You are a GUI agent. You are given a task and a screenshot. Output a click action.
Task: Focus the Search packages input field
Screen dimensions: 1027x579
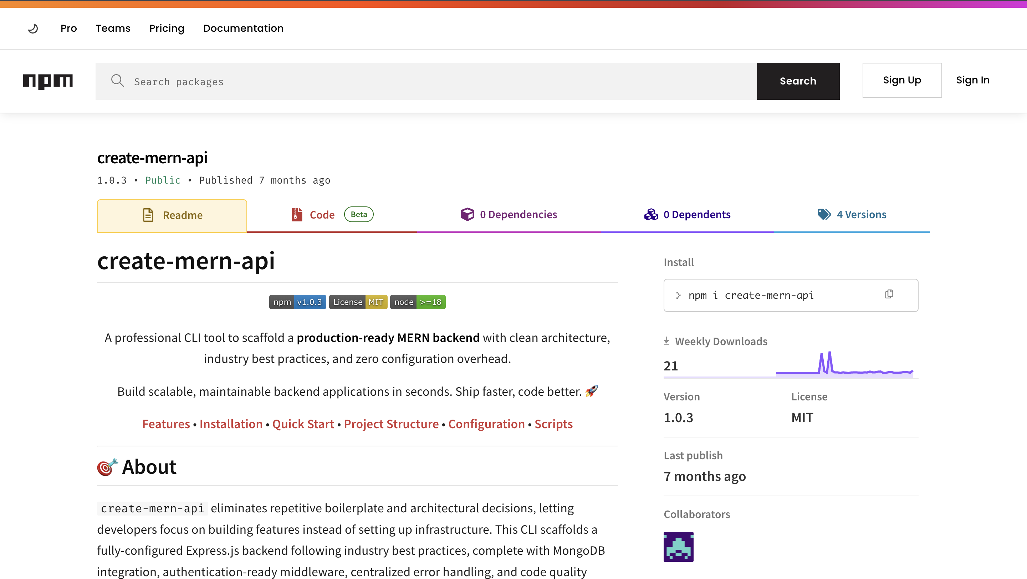pos(426,81)
